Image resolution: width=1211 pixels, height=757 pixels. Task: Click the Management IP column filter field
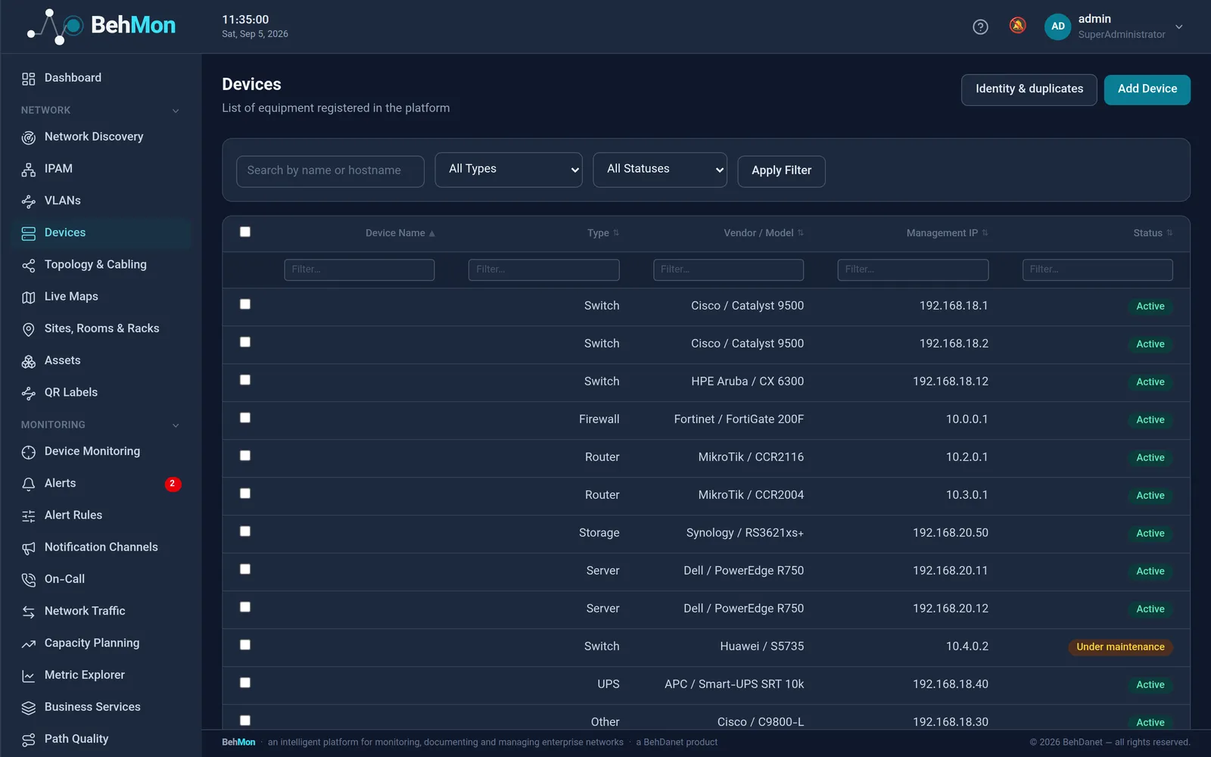(x=913, y=269)
